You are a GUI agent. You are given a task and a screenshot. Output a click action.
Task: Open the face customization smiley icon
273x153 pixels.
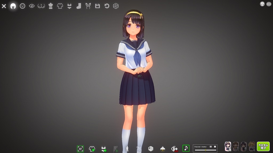pos(22,6)
